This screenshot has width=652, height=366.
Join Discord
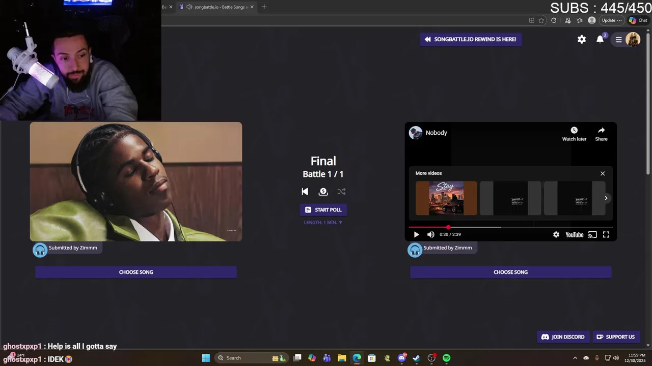(563, 337)
